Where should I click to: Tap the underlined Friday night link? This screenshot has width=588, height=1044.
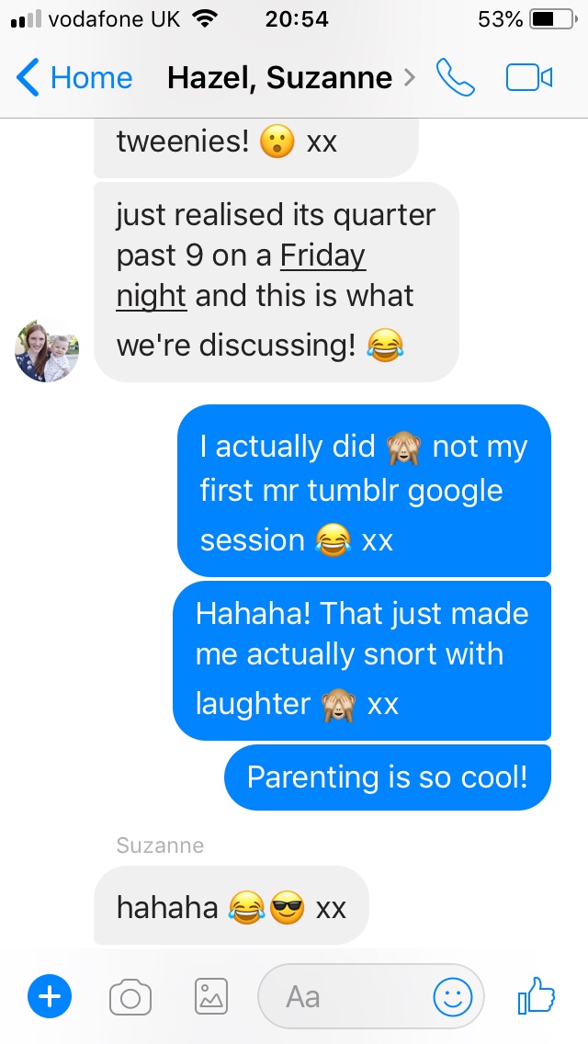[322, 255]
